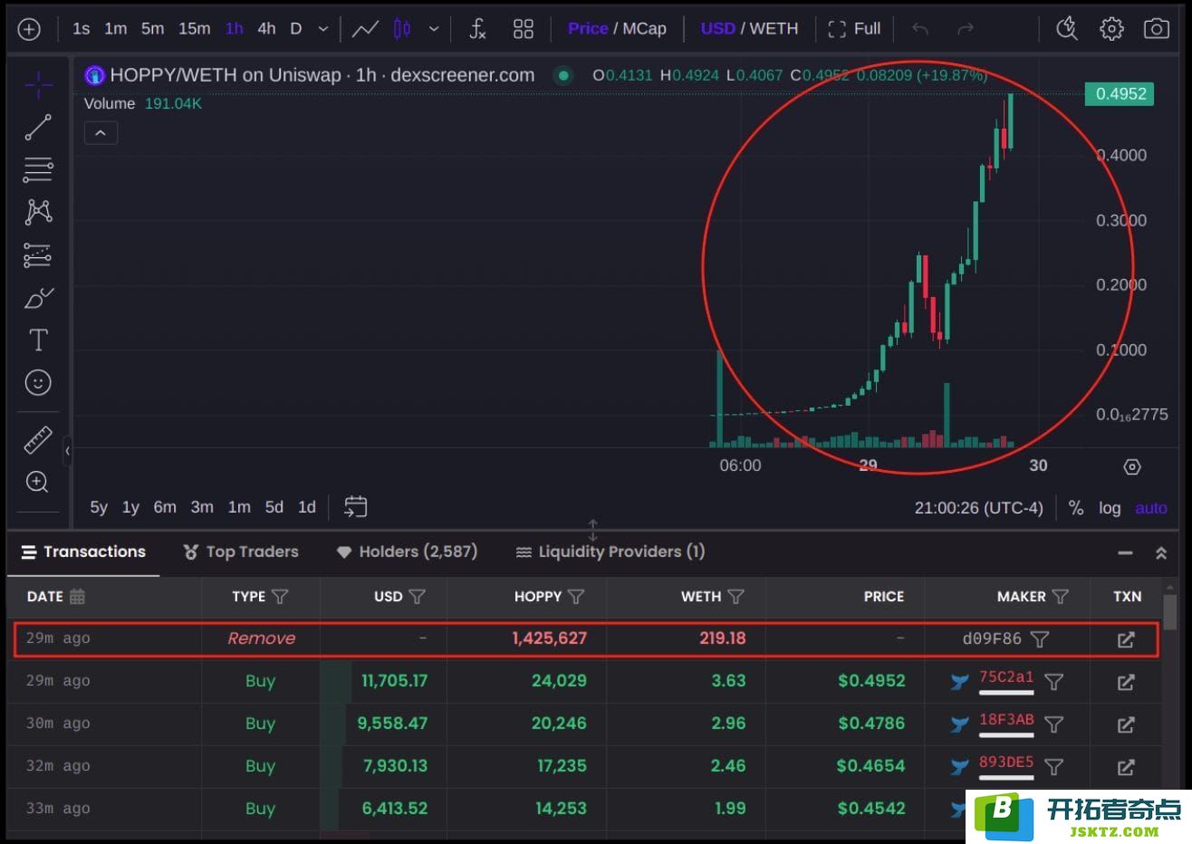Screen dimensions: 1192x844
Task: Open the timezone 21:00:26 (UTC-4) menu
Action: [x=978, y=508]
